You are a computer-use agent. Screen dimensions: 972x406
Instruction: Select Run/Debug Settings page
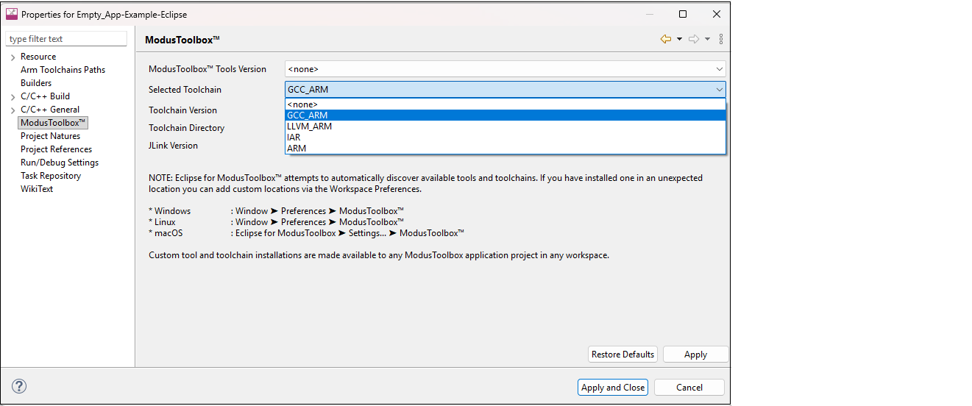tap(60, 163)
